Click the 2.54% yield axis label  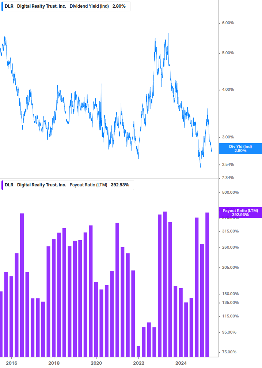pos(228,164)
